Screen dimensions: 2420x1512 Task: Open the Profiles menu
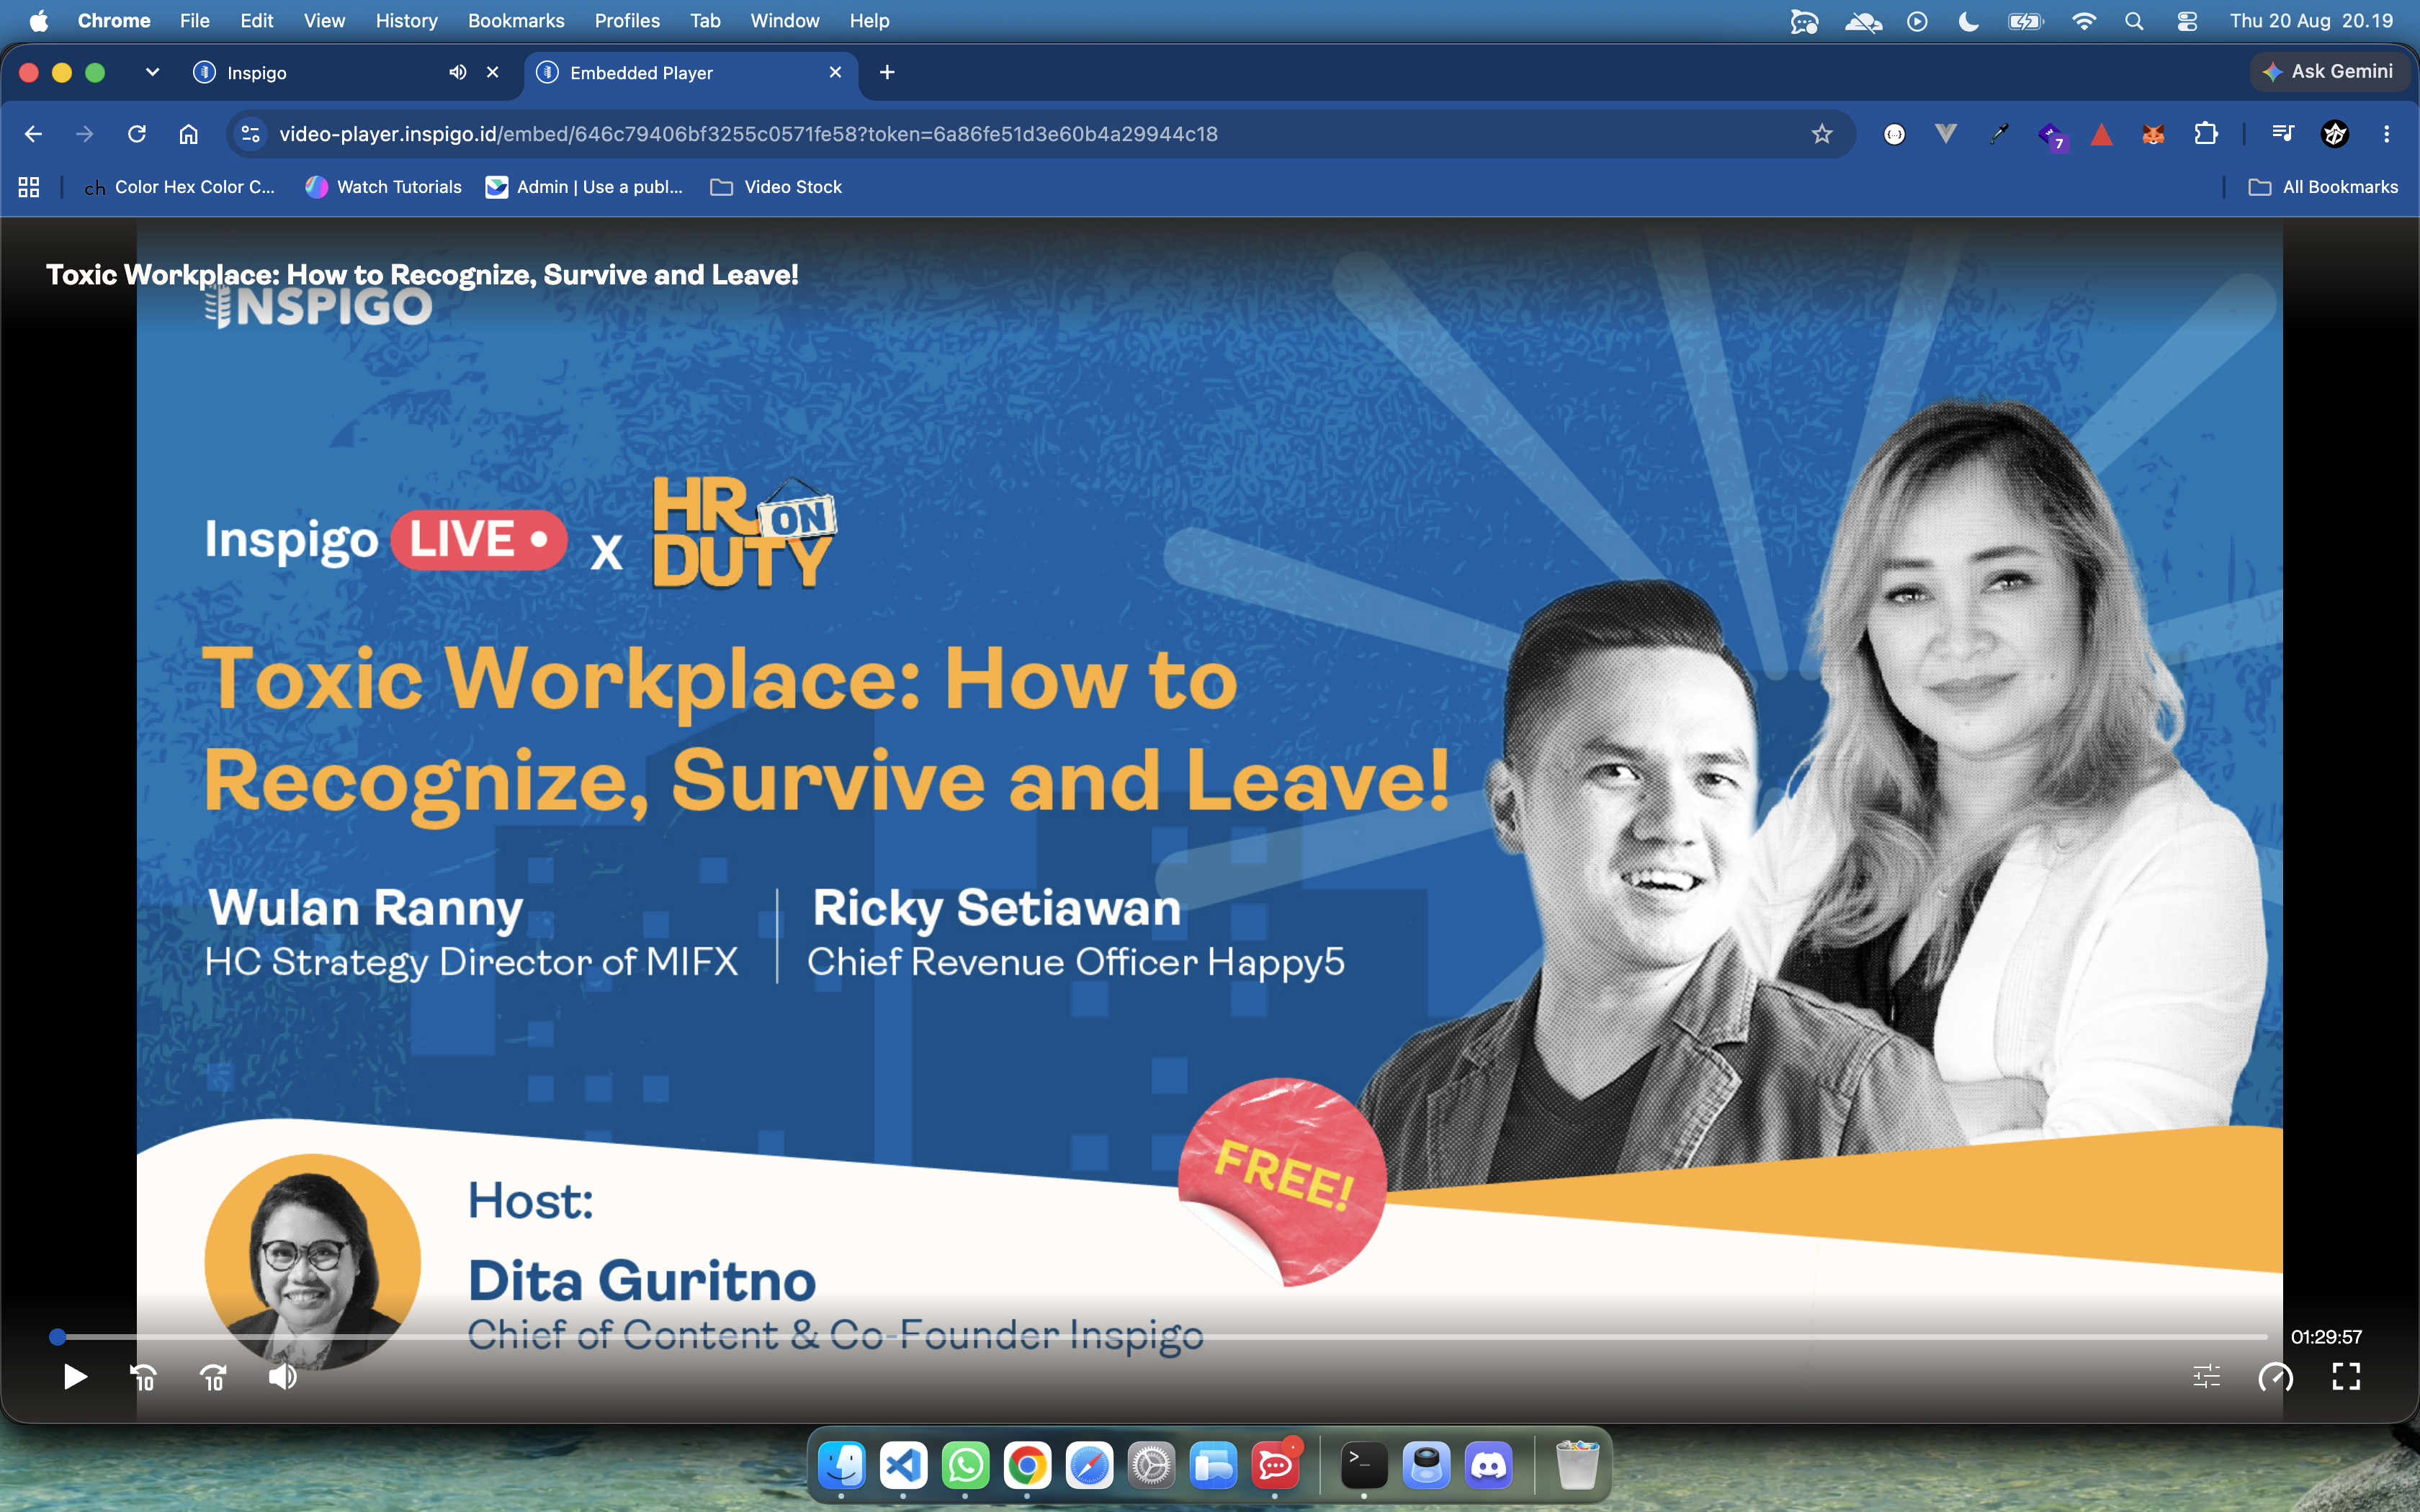pos(627,21)
